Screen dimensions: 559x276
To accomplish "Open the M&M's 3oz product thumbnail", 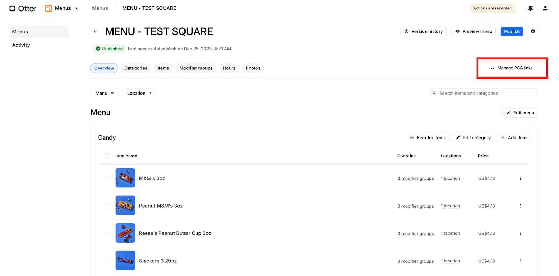I will [x=125, y=178].
